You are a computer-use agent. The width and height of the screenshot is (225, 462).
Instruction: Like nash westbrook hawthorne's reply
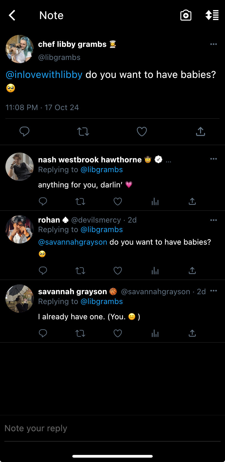click(x=118, y=202)
